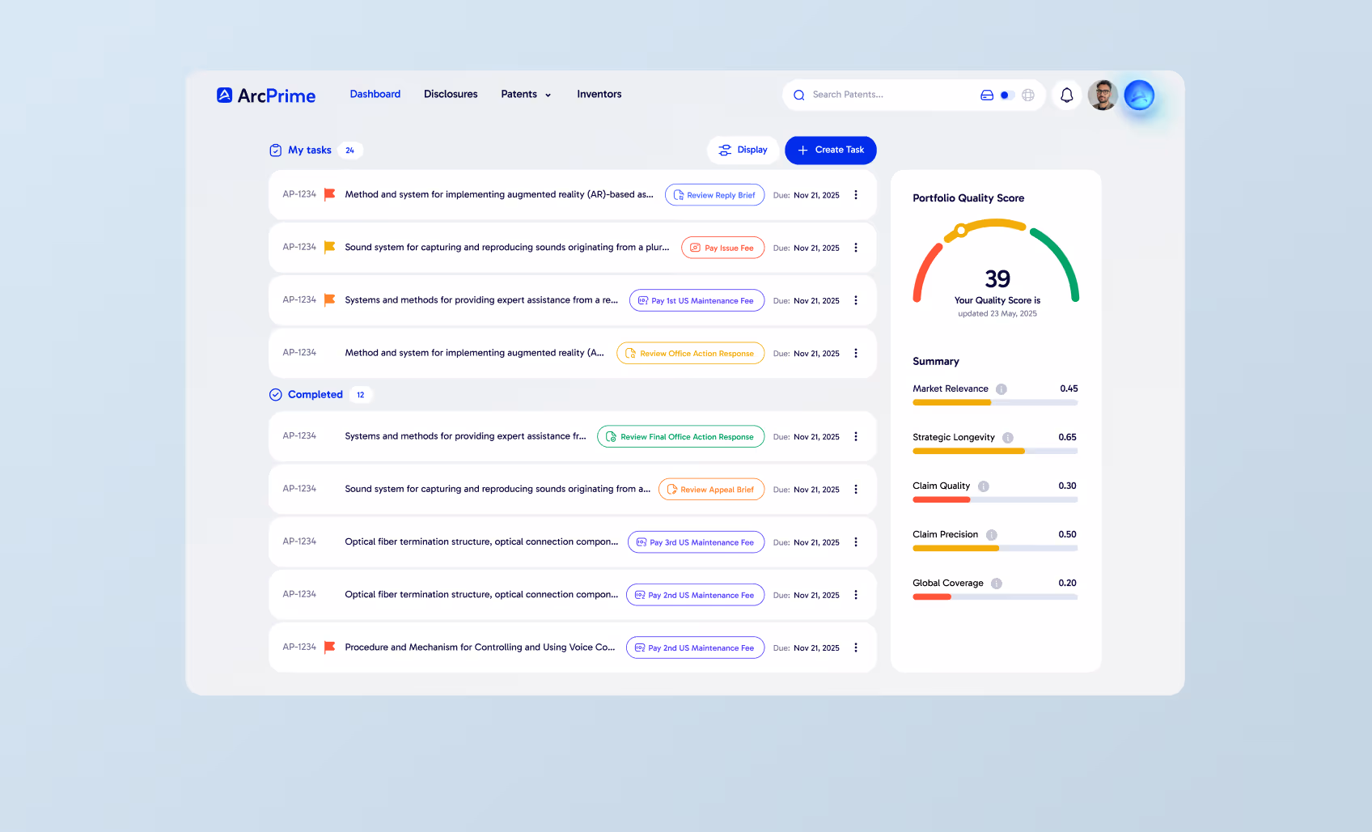Image resolution: width=1372 pixels, height=832 pixels.
Task: Click the My tasks count badge 24
Action: click(350, 151)
